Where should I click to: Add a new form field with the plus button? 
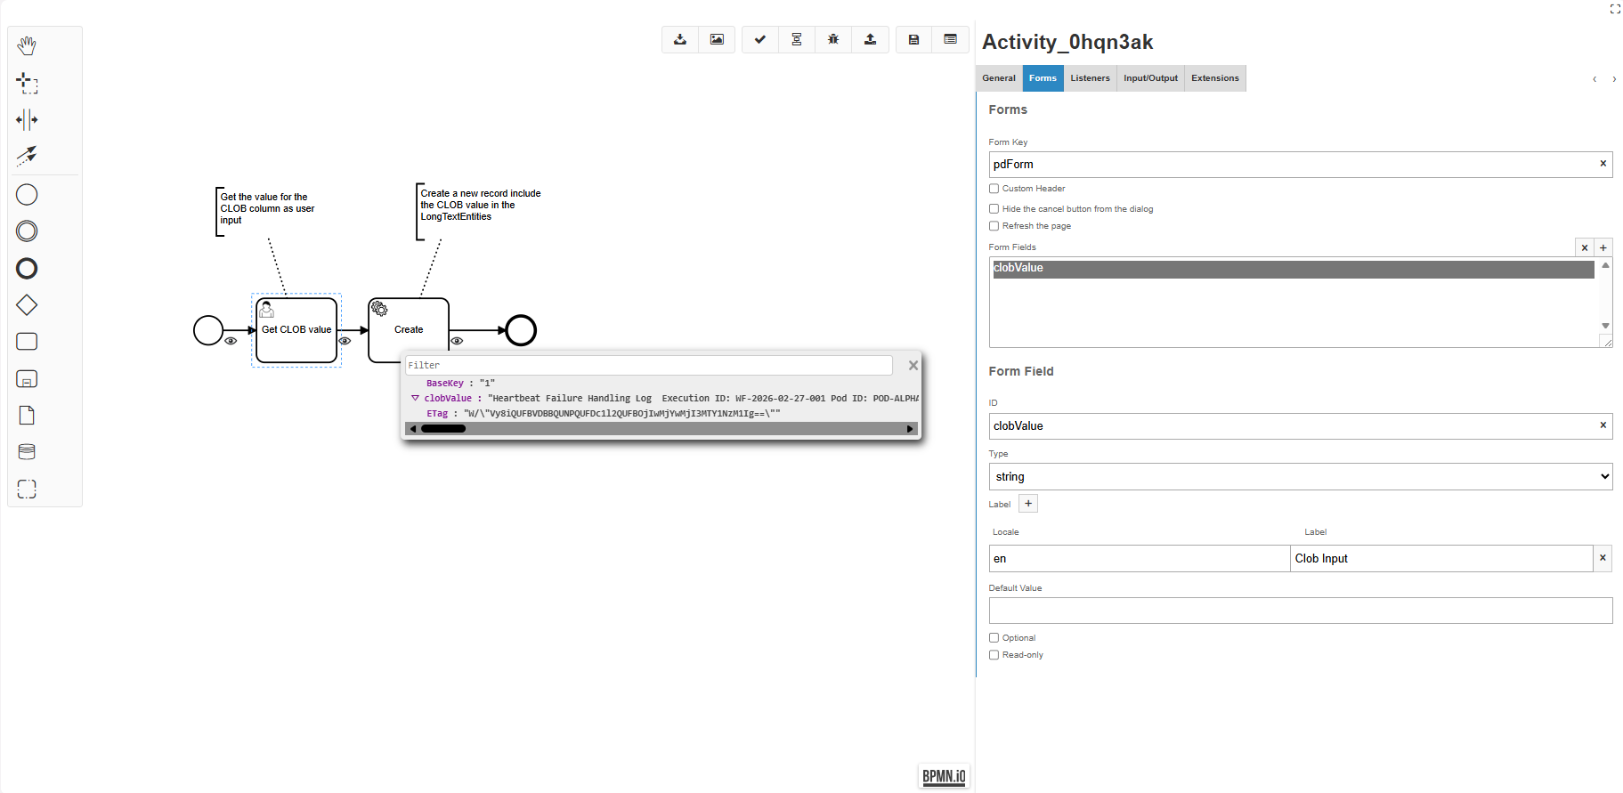pyautogui.click(x=1603, y=248)
